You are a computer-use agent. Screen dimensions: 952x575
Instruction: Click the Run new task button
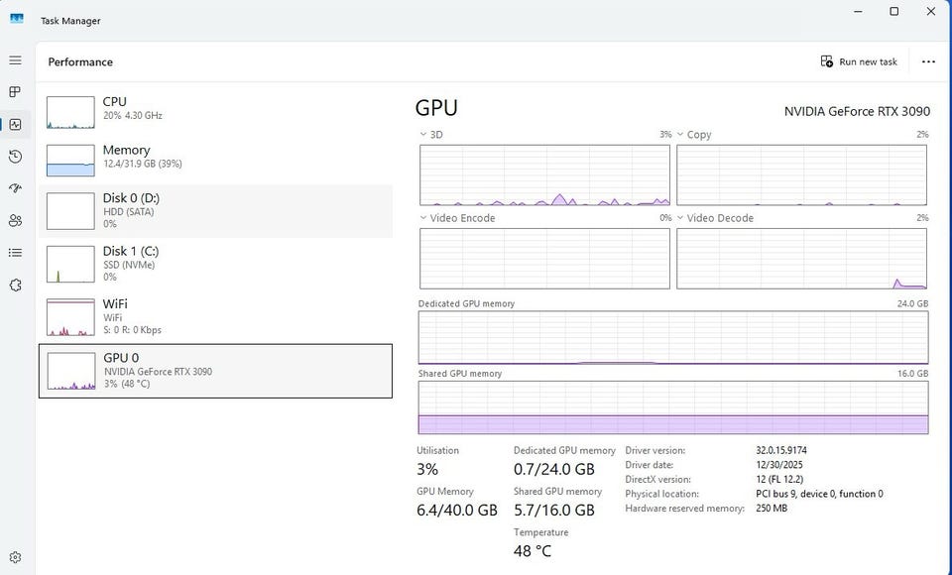click(859, 61)
